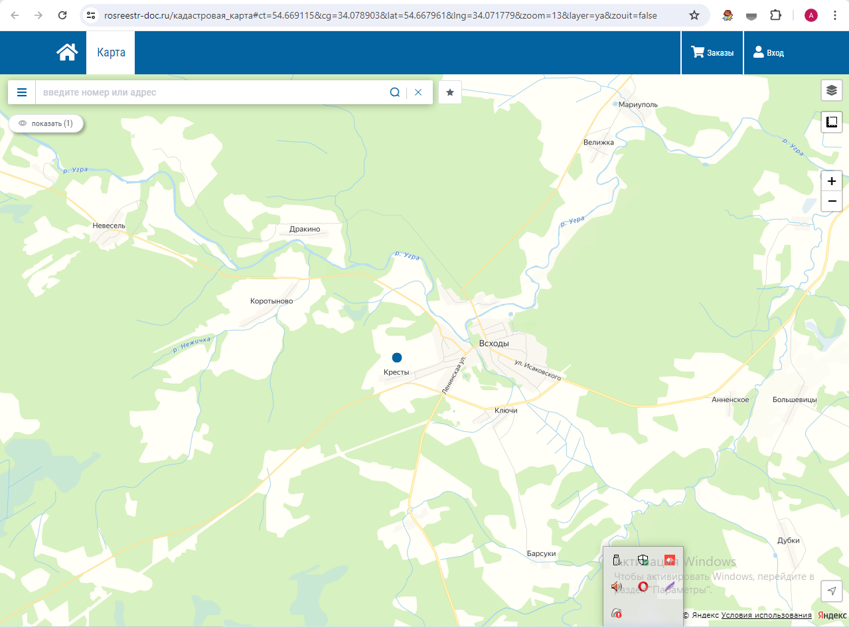The width and height of the screenshot is (849, 627).
Task: Click blue marker near Кресты
Action: click(x=397, y=358)
